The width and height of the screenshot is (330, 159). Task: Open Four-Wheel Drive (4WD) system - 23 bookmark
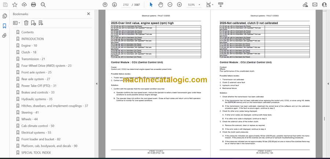point(46,66)
